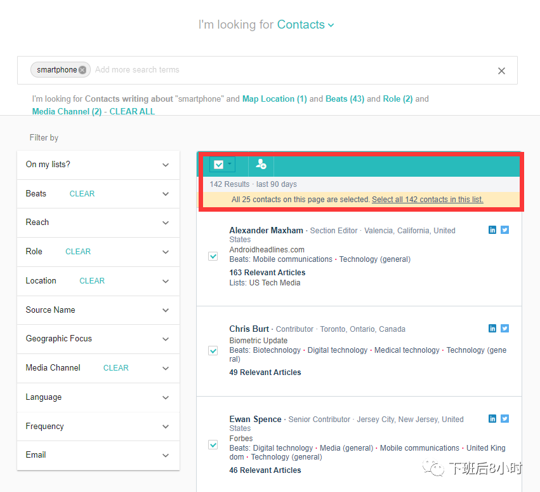Open Chris Burt's Twitter icon
The image size is (540, 492).
coord(504,329)
